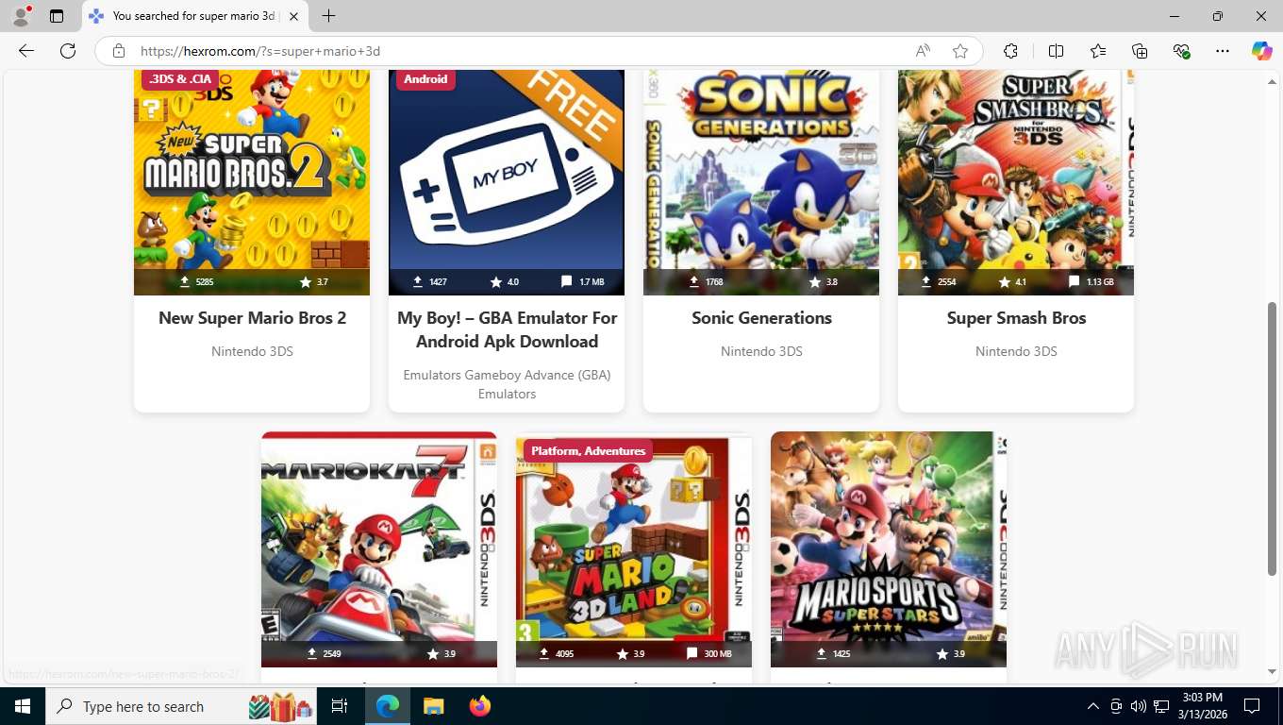
Task: Click download count 4095 on Super Mario 3D Land
Action: pyautogui.click(x=556, y=653)
